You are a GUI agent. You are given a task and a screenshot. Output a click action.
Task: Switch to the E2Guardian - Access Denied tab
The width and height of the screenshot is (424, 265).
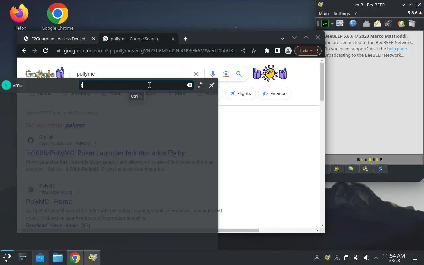[x=58, y=39]
